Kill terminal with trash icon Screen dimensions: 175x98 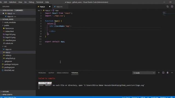(168, 73)
